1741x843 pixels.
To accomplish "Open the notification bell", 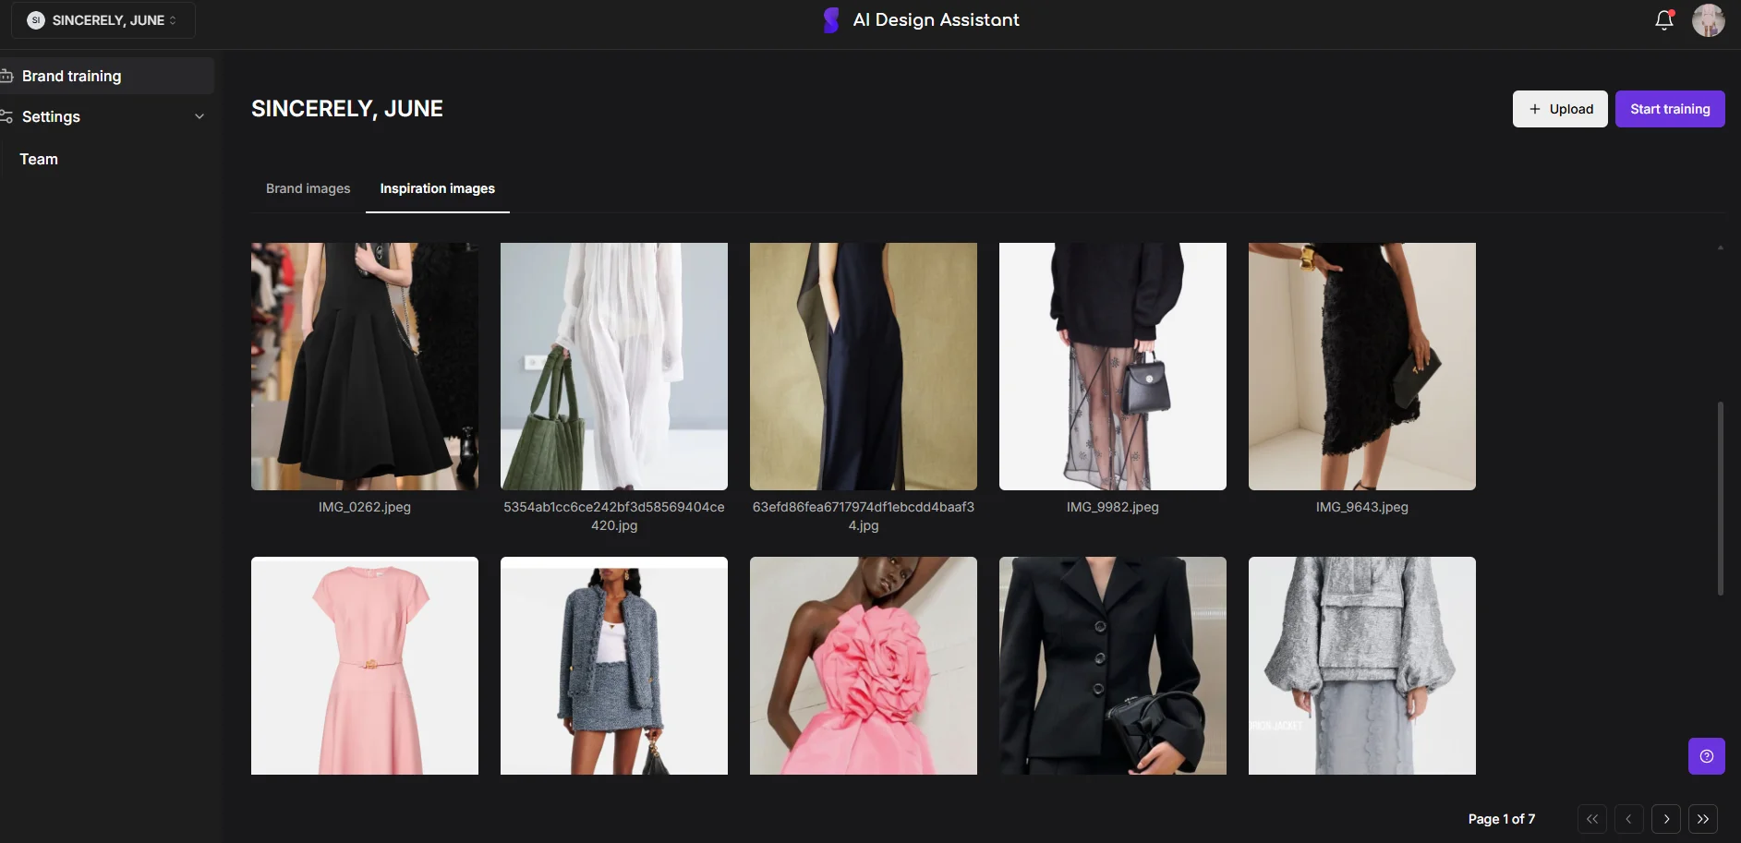I will coord(1663,19).
